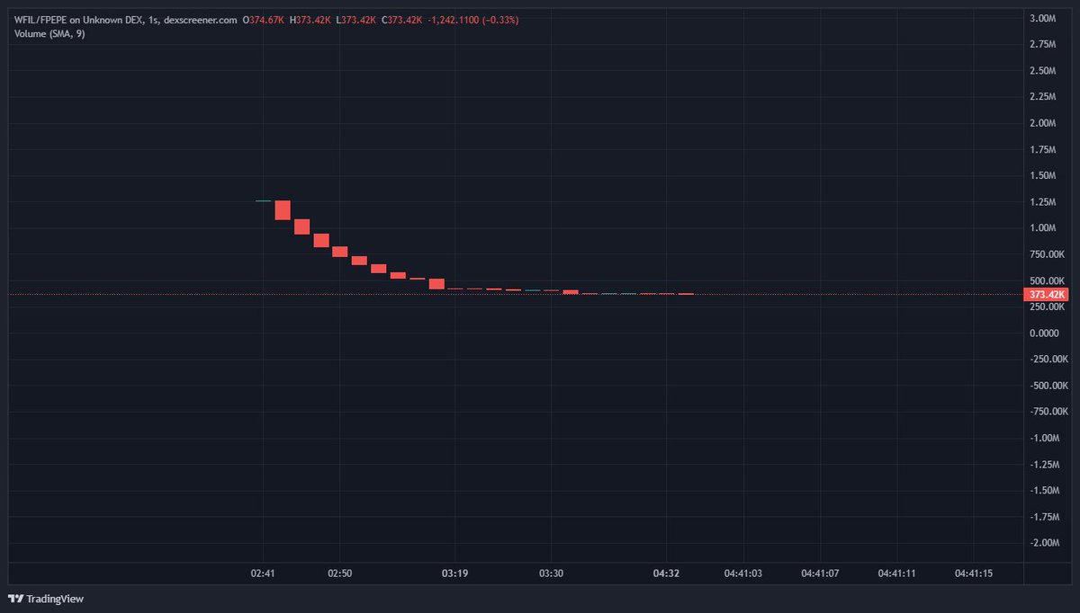Click the -2.00M price axis label
Viewport: 1080px width, 613px height.
click(1044, 543)
